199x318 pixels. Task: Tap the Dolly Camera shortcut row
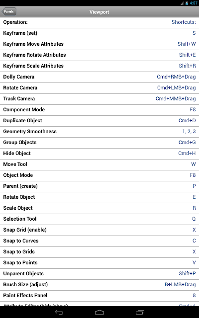(x=99, y=77)
